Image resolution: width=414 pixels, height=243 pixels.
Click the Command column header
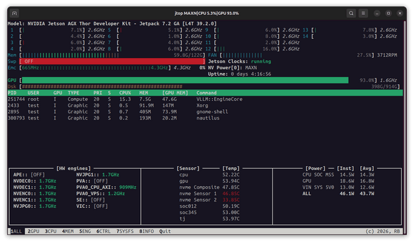pyautogui.click(x=206, y=93)
